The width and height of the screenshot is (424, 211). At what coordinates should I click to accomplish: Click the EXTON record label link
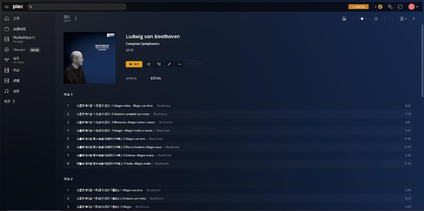155,78
